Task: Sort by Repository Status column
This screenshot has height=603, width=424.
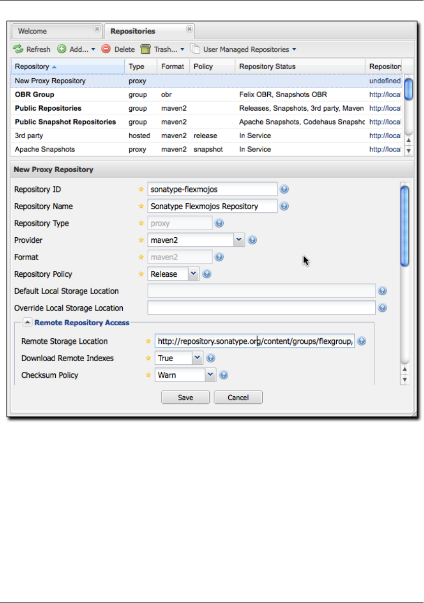Action: 300,67
